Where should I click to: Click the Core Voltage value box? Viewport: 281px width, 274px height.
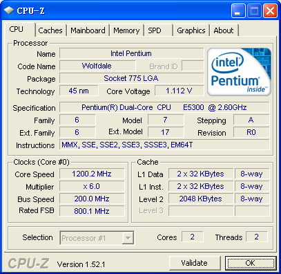tap(179, 91)
